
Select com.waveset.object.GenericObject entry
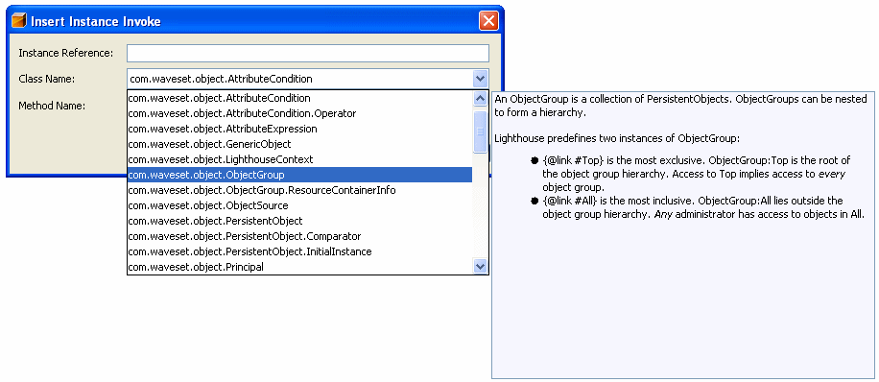(x=300, y=144)
